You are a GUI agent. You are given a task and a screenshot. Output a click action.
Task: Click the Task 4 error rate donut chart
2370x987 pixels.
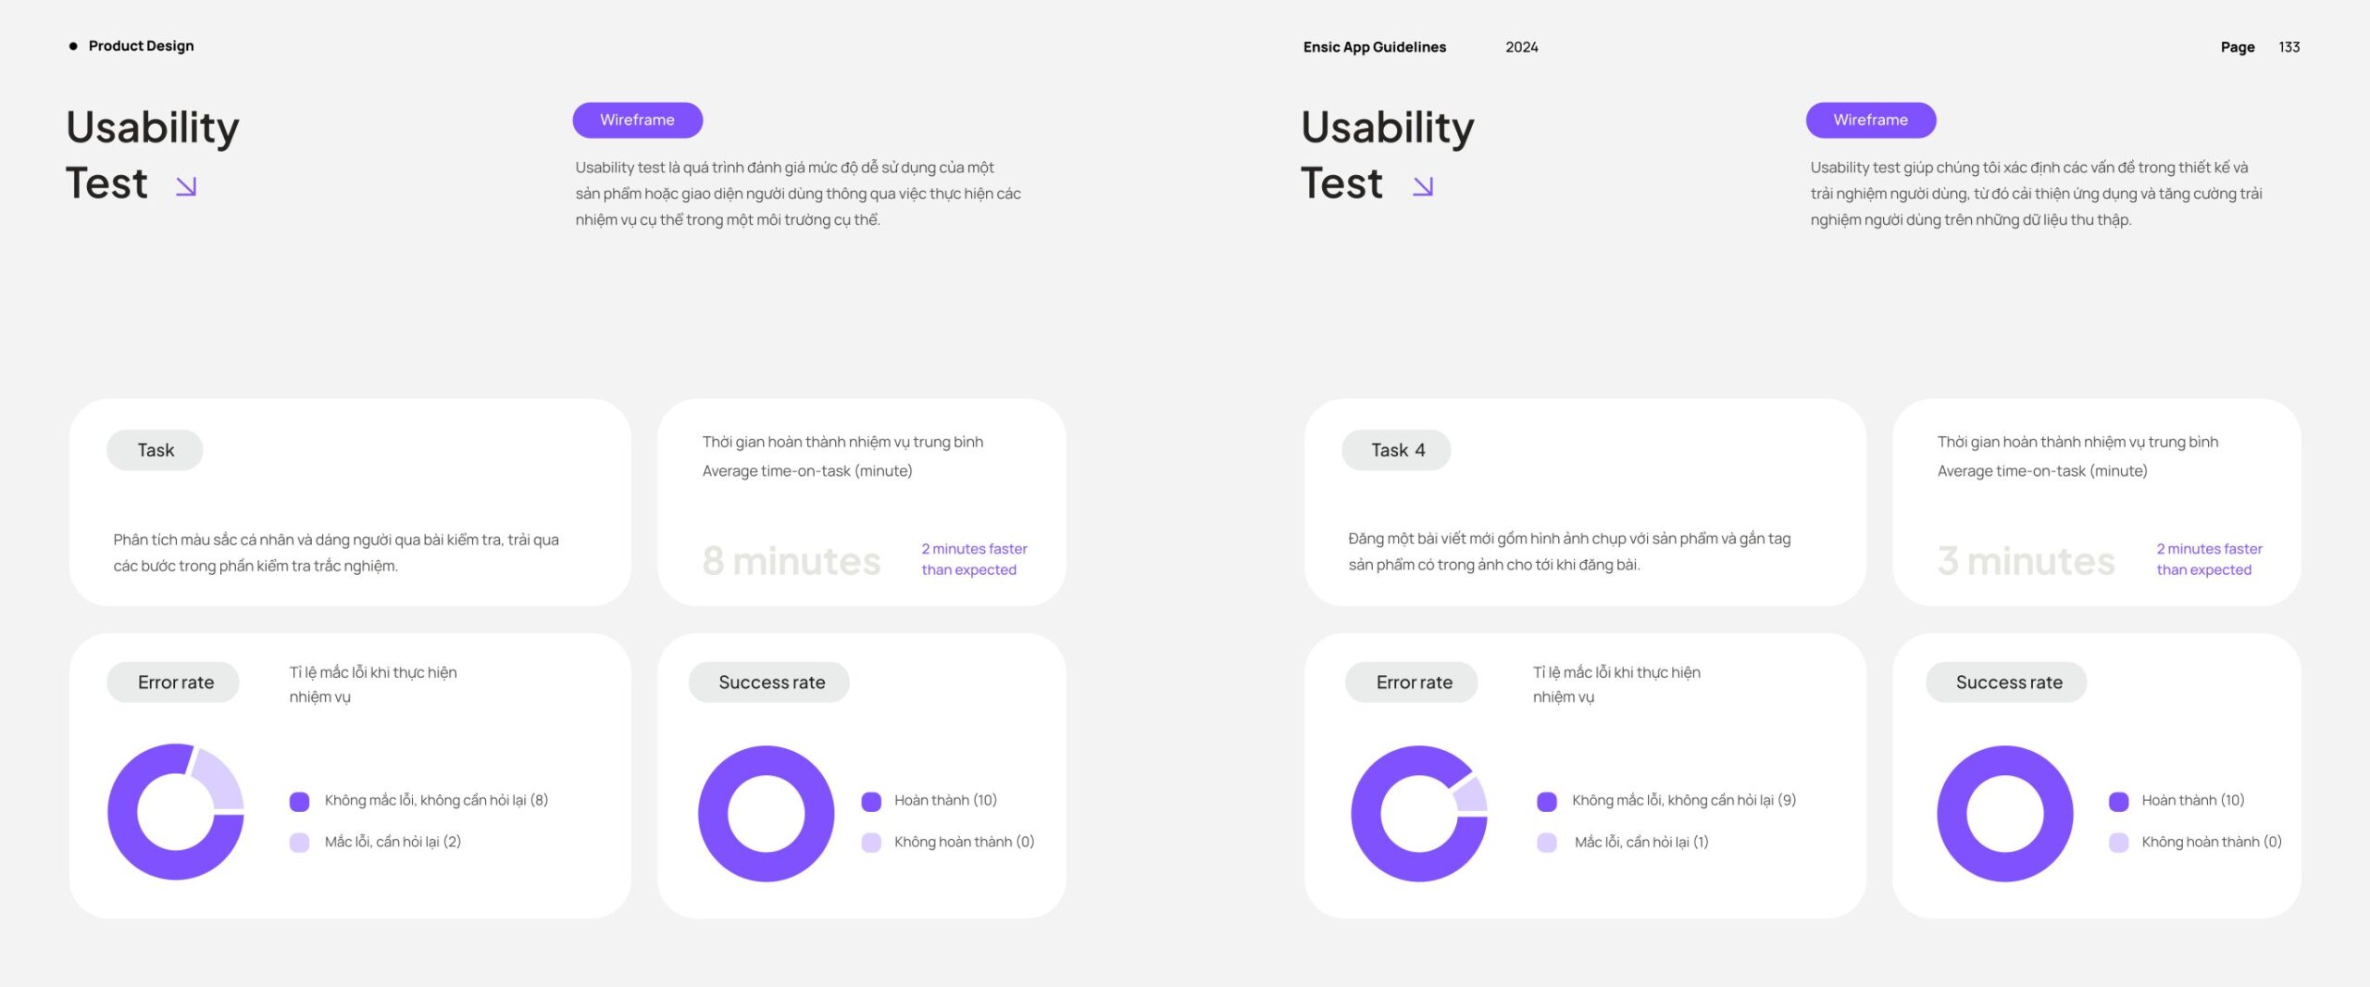pyautogui.click(x=1418, y=813)
